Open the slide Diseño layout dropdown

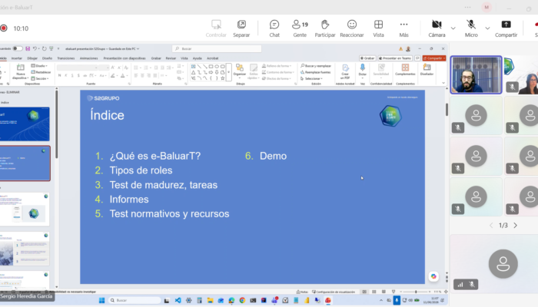[39, 66]
